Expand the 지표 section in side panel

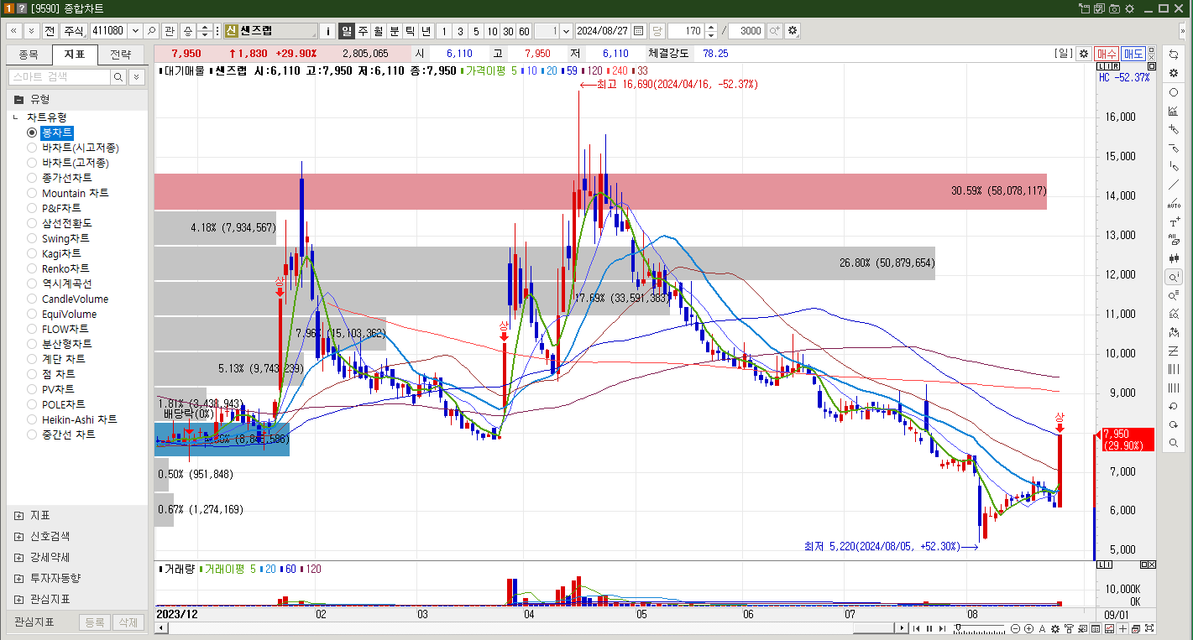point(18,515)
